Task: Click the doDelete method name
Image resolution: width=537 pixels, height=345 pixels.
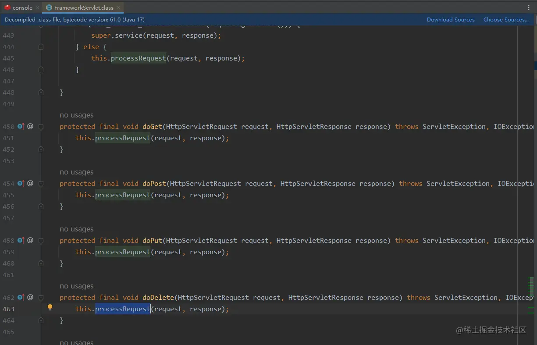Action: click(158, 298)
